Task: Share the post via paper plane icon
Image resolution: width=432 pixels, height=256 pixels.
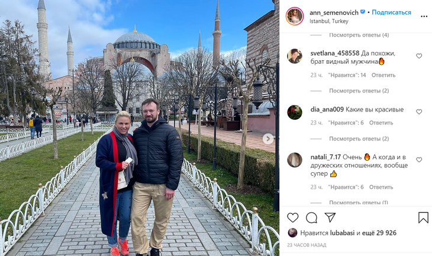Action: (330, 217)
